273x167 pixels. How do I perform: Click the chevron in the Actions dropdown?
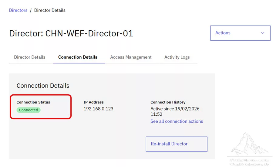(x=263, y=33)
